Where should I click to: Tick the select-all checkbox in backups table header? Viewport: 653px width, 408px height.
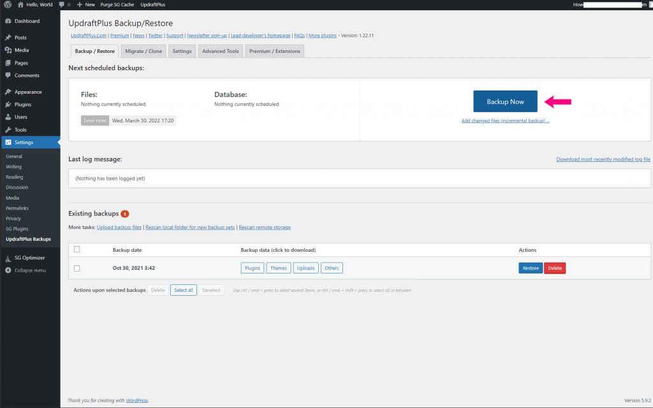click(77, 249)
